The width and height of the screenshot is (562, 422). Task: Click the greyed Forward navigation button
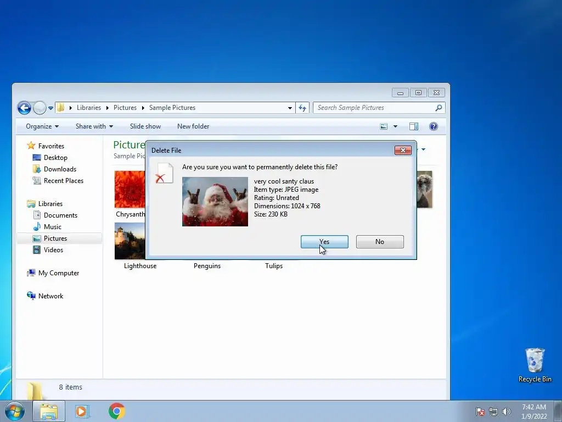click(40, 108)
